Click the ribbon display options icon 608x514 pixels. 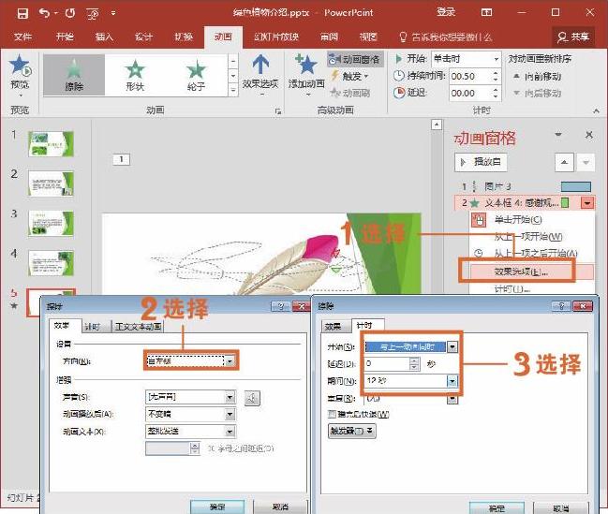pos(486,12)
